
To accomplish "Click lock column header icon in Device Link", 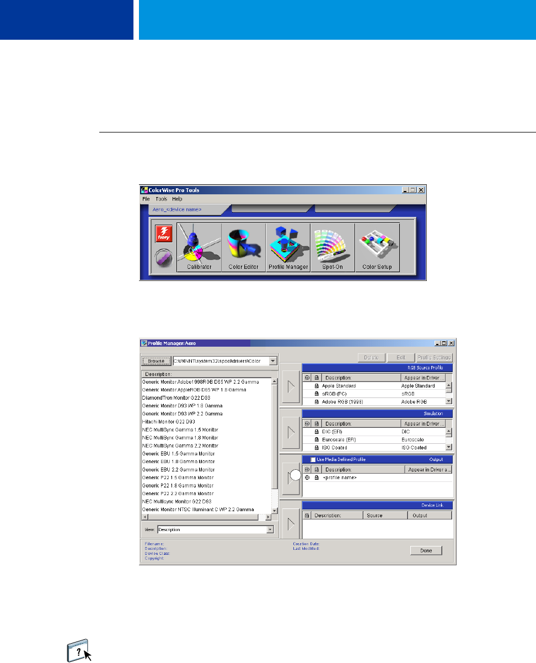I will coord(307,515).
